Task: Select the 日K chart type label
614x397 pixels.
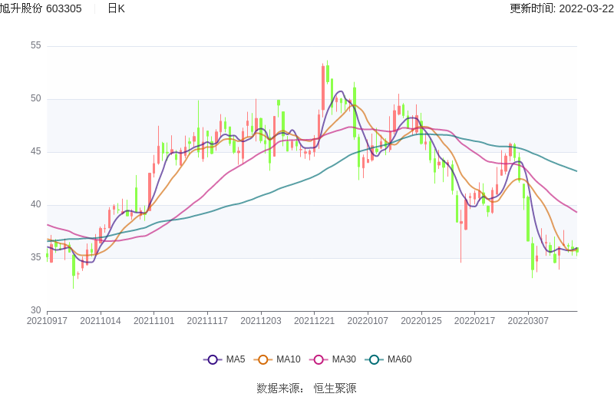Action: tap(116, 8)
